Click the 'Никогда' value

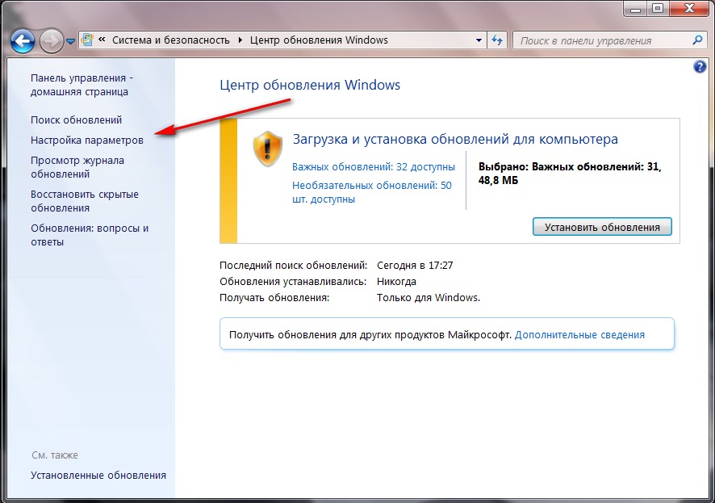pyautogui.click(x=397, y=281)
